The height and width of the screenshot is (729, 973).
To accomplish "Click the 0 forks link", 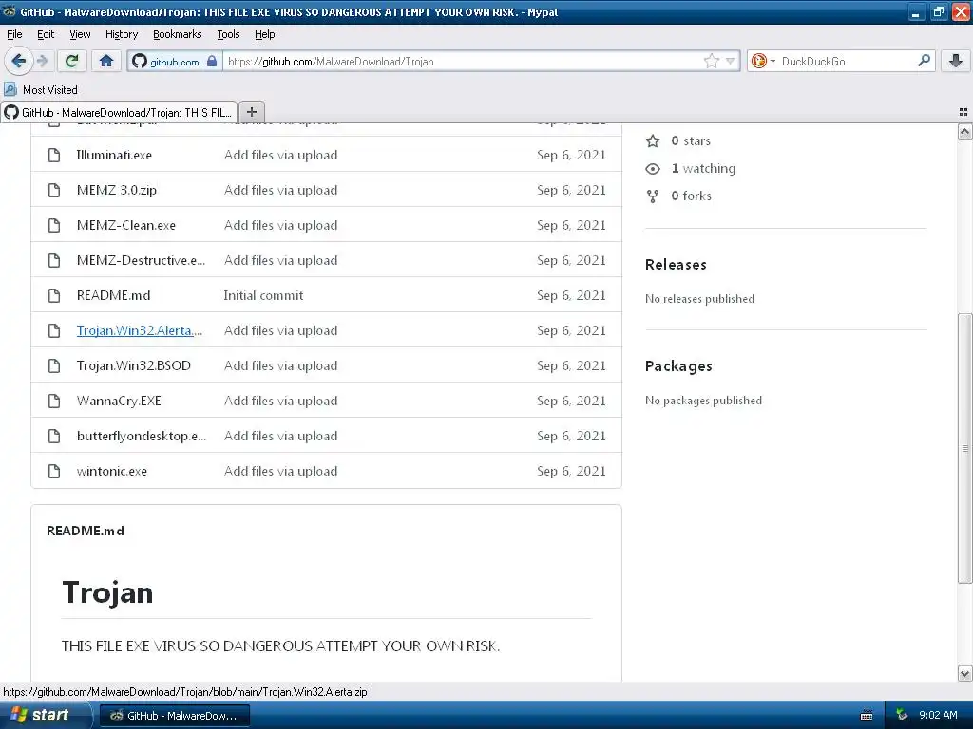I will 692,196.
